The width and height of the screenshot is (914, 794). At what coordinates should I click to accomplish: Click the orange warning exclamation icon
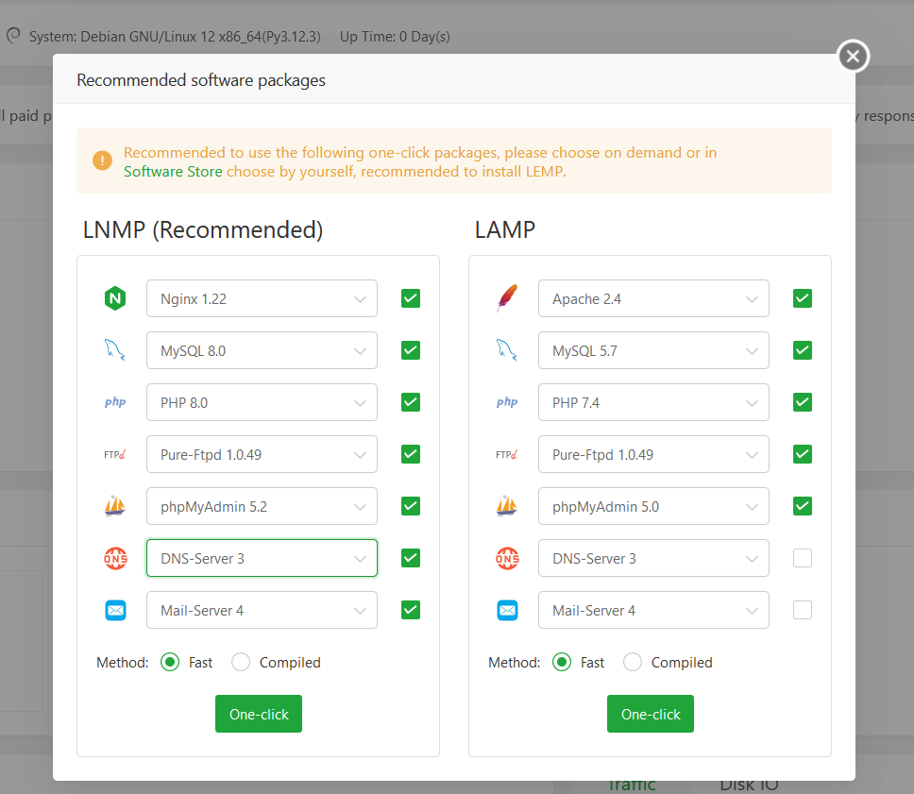click(102, 160)
